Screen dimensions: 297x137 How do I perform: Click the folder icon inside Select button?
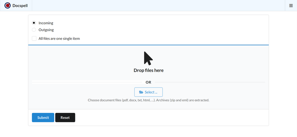141,92
